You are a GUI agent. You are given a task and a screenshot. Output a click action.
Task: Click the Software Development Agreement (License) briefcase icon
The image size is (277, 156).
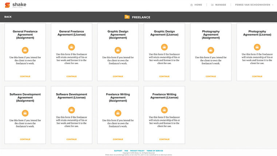coord(72,110)
